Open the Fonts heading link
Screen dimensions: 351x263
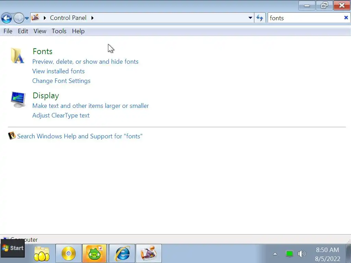click(x=43, y=51)
